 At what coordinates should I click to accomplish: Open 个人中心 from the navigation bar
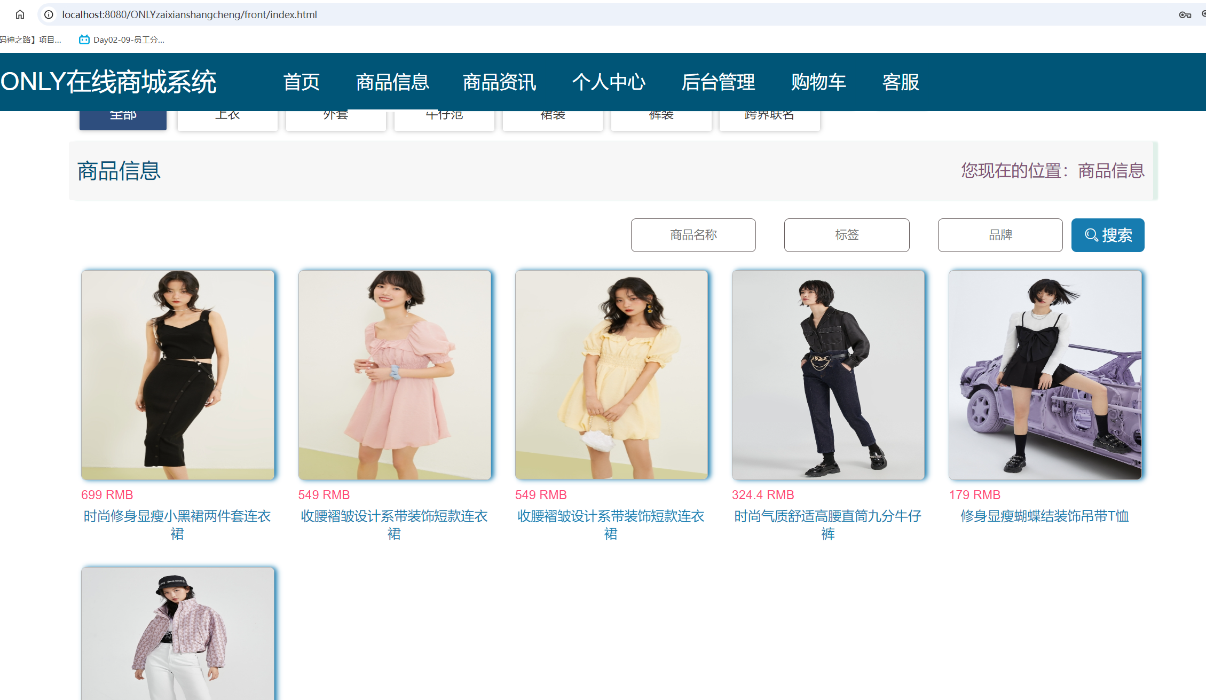coord(609,82)
